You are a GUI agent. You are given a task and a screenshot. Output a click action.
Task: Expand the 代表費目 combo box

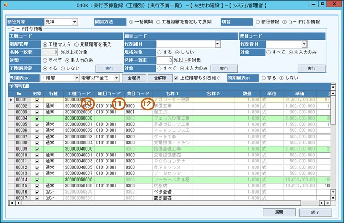(304, 44)
